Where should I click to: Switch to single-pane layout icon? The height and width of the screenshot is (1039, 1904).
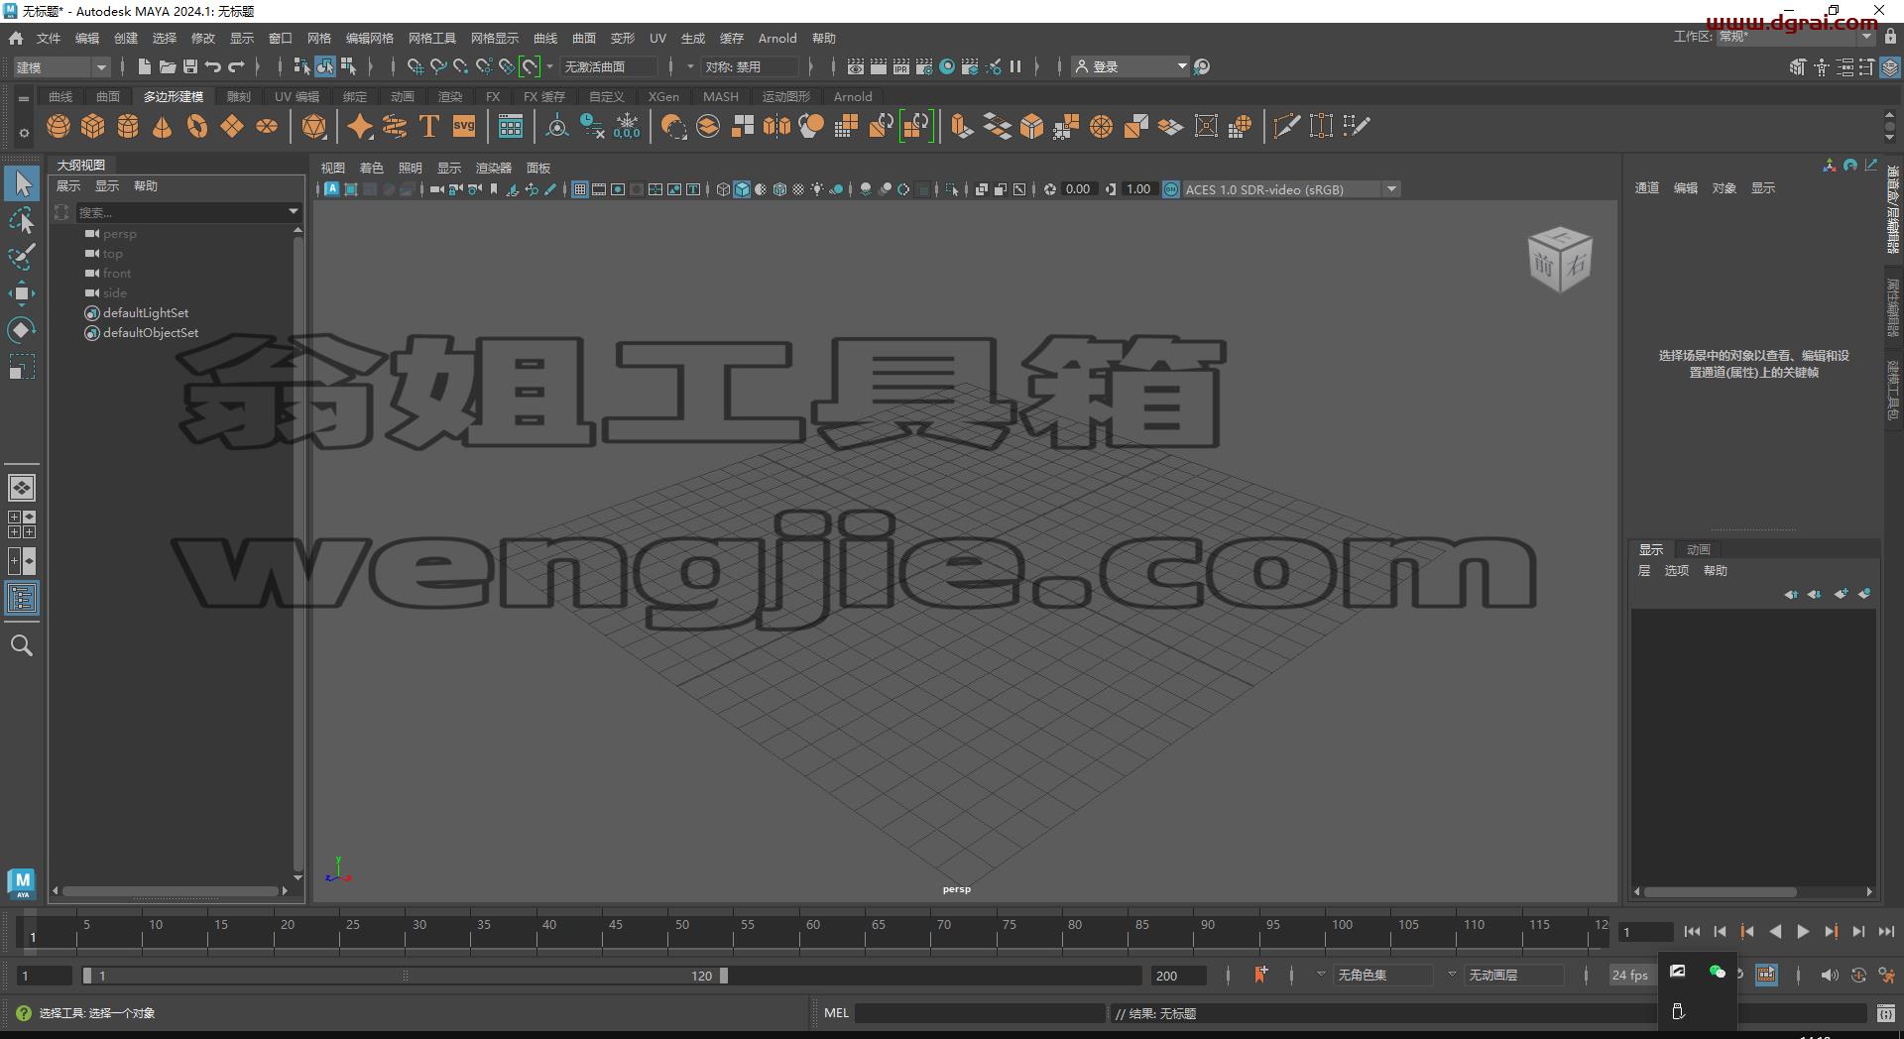point(22,488)
